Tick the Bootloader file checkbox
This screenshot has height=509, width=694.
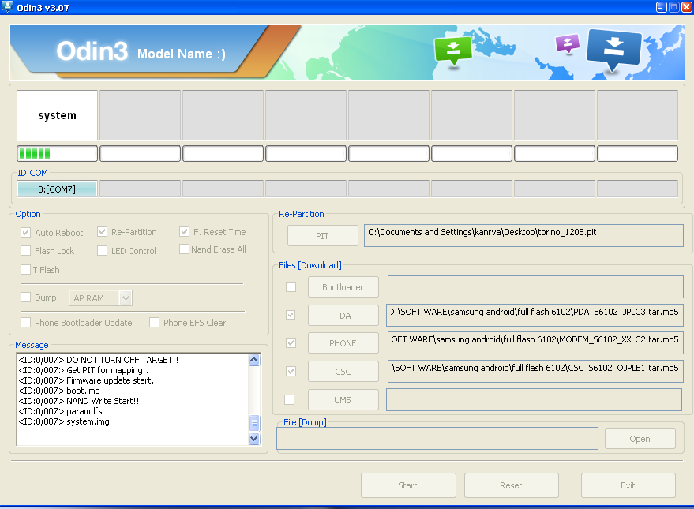tap(291, 287)
